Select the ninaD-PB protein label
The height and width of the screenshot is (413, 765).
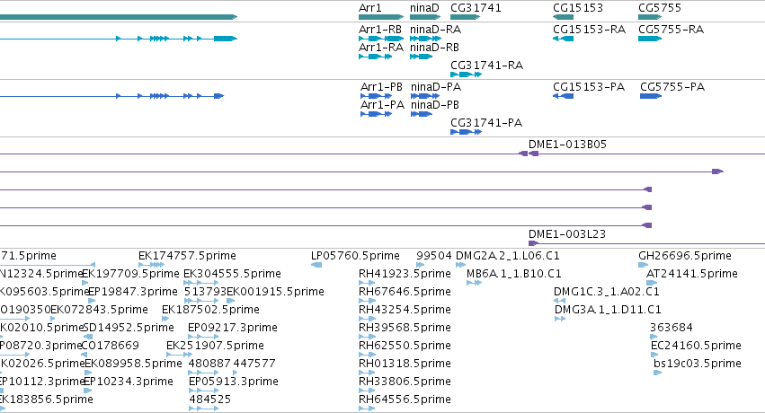pos(435,105)
